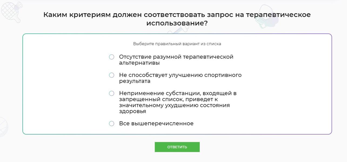
Task: Select radio button for 'Отсутствие разумной терапевтической альтернативы'
Action: click(112, 57)
